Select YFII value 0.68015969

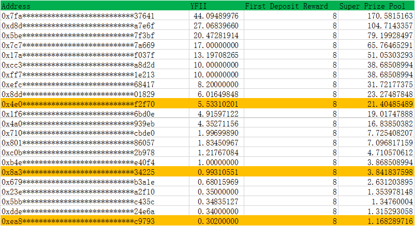point(218,182)
